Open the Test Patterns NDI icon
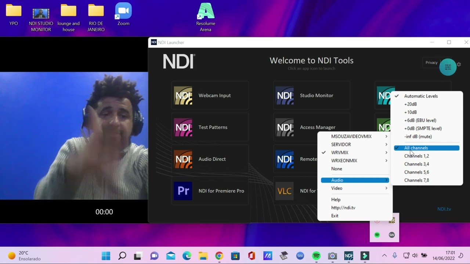The height and width of the screenshot is (264, 470). [183, 127]
